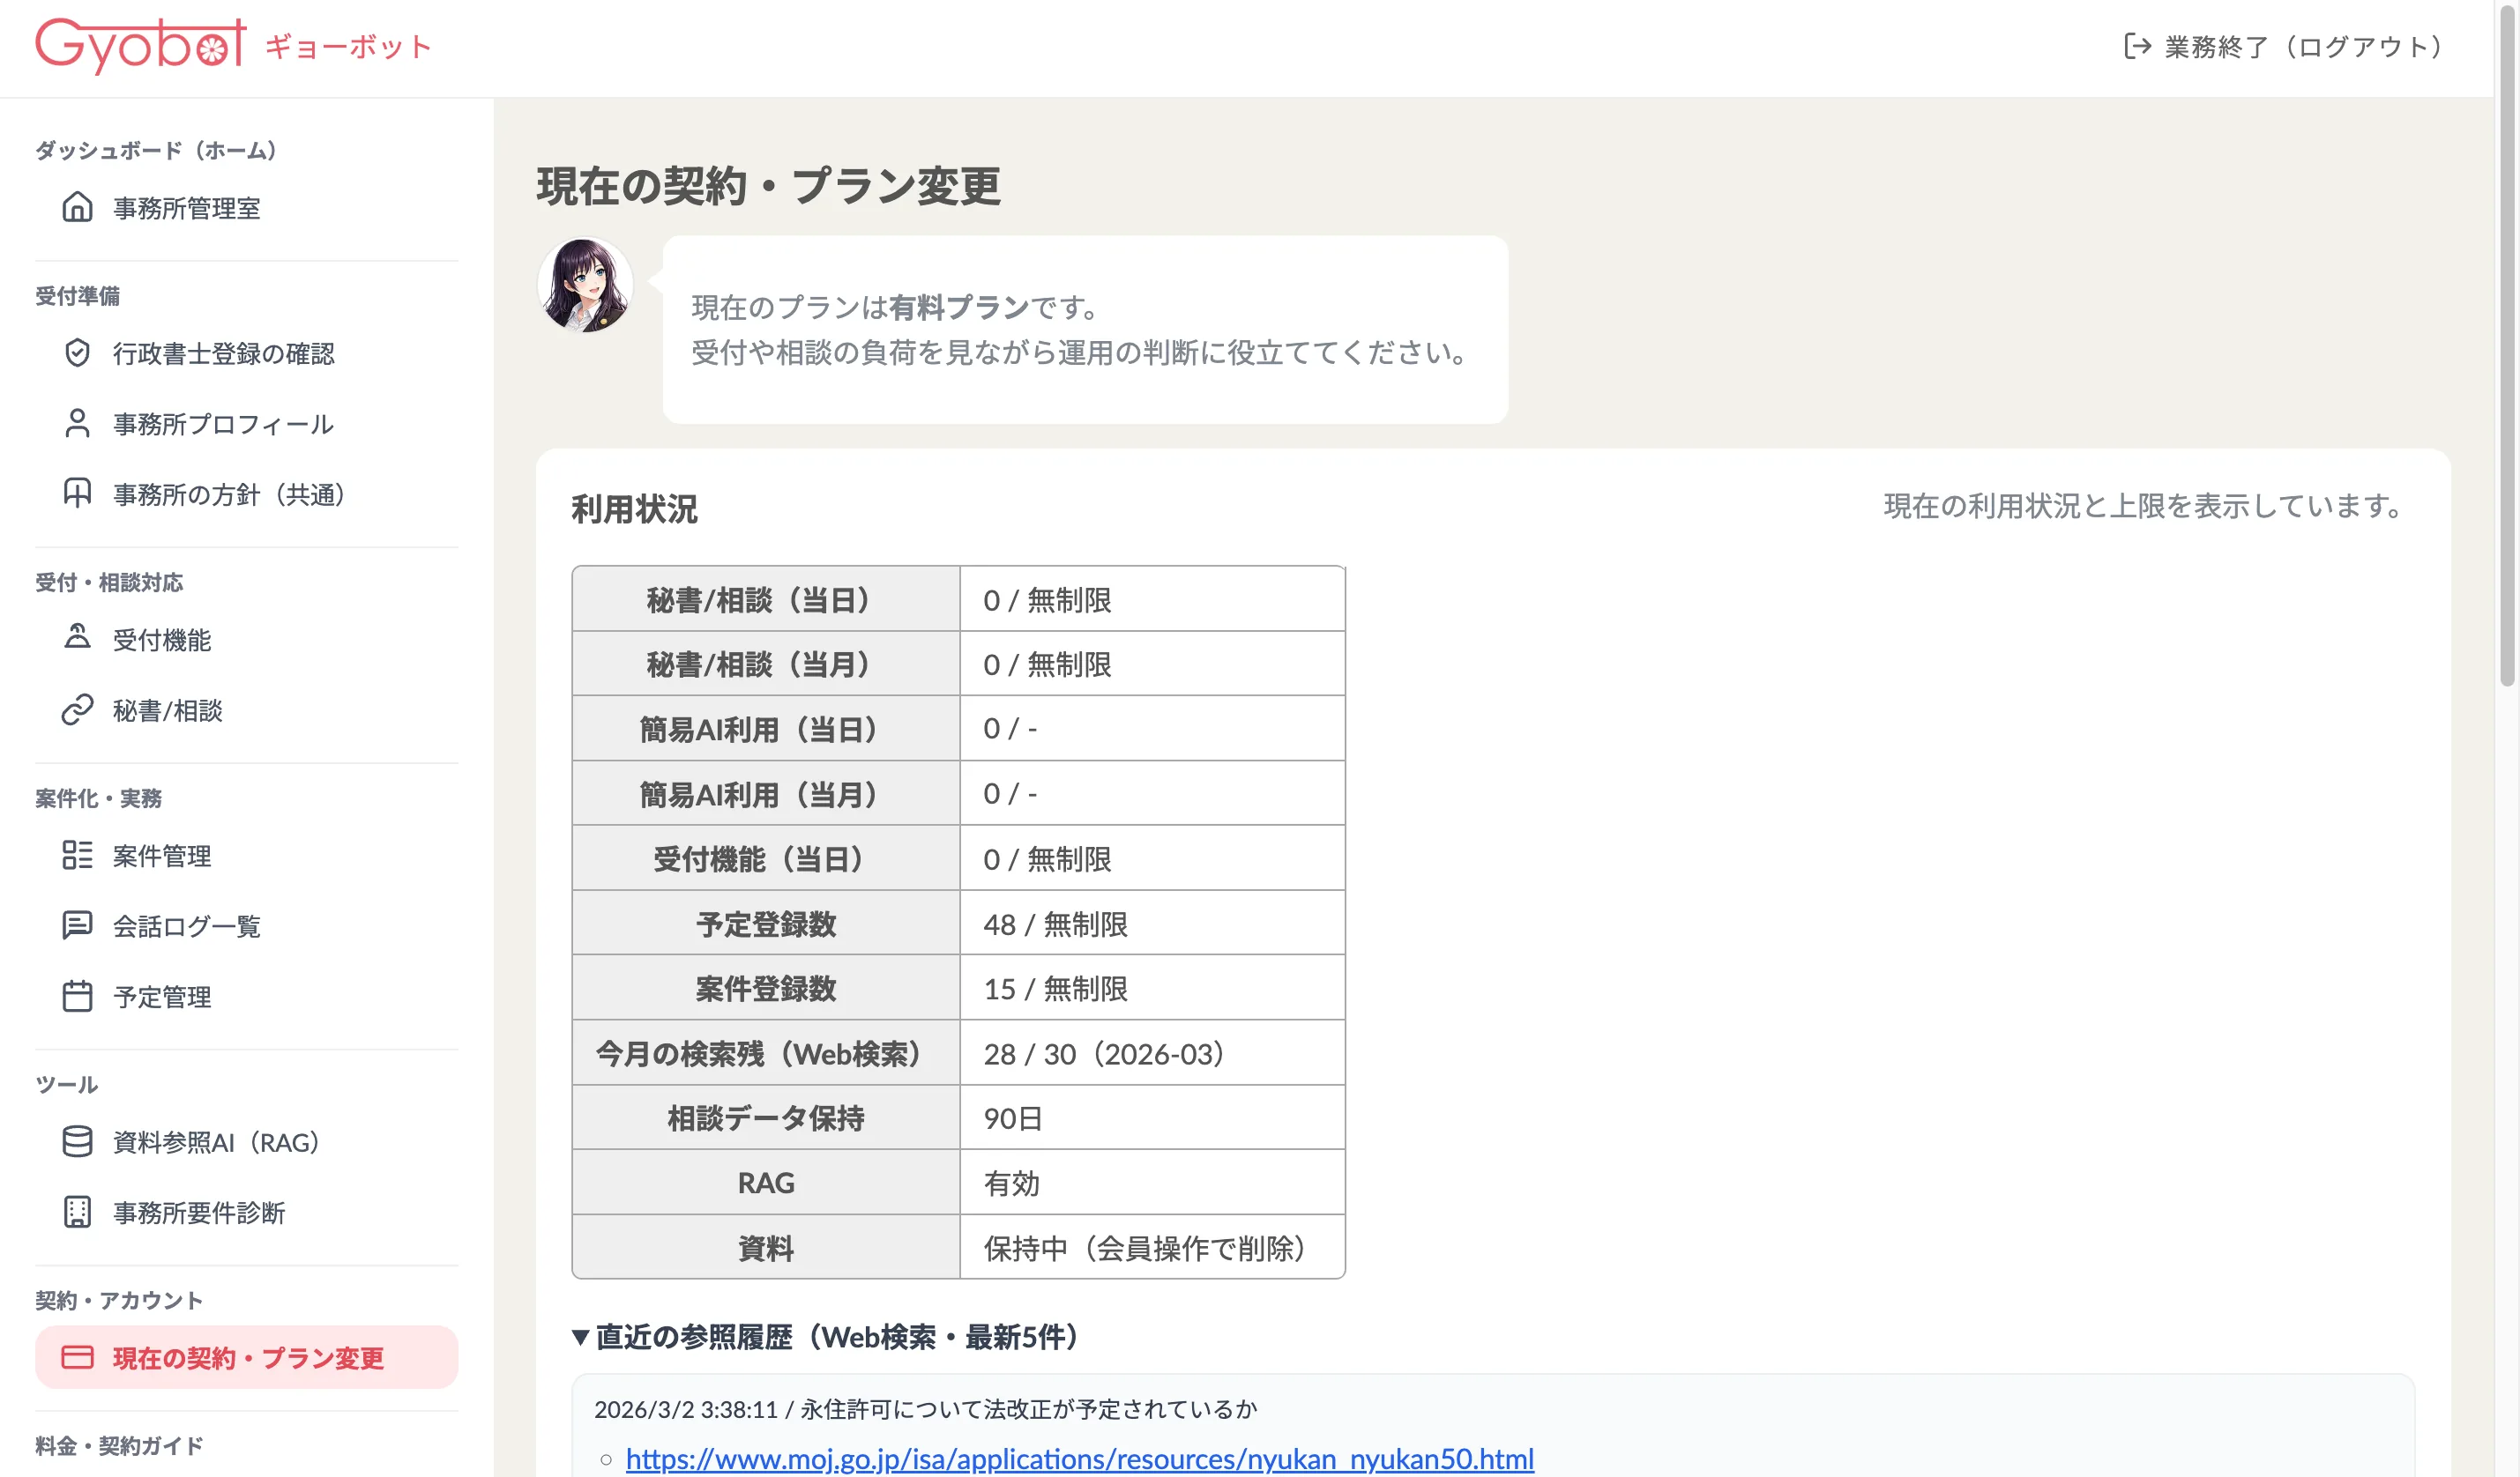The height and width of the screenshot is (1477, 2520).
Task: Click the person icon for 事務所プロフィール
Action: click(x=77, y=423)
